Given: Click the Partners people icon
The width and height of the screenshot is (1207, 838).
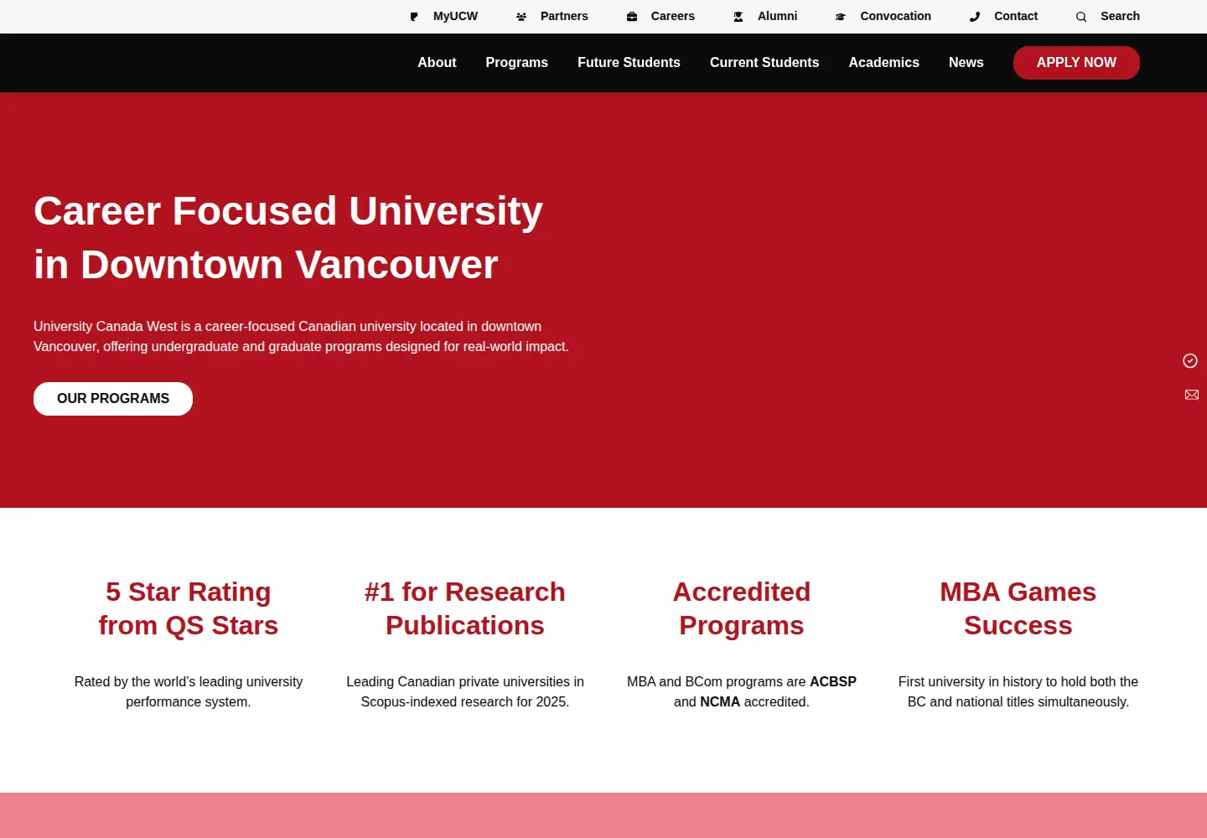Looking at the screenshot, I should pyautogui.click(x=521, y=17).
